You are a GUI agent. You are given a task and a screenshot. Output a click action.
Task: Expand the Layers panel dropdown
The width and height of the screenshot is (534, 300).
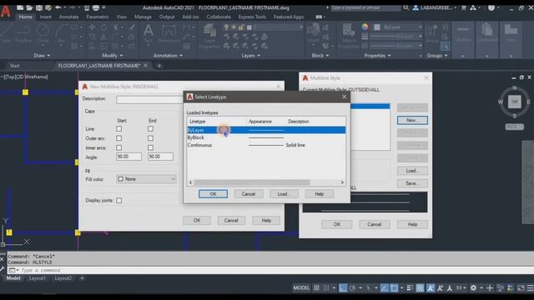tap(250, 56)
